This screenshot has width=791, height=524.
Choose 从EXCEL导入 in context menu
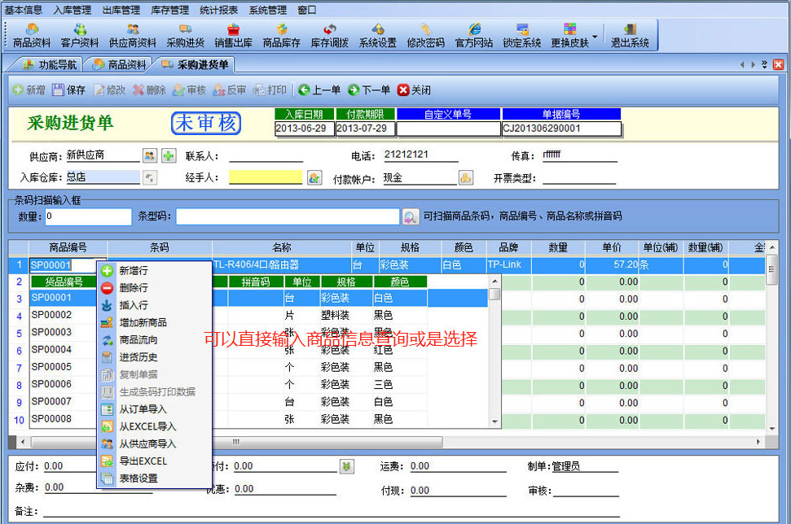click(x=147, y=426)
